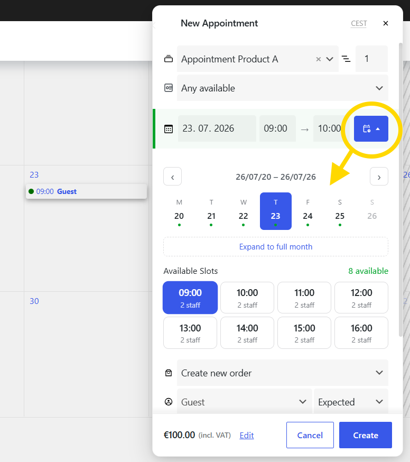Choose the 13:00 time slot
The image size is (410, 462).
pyautogui.click(x=190, y=333)
